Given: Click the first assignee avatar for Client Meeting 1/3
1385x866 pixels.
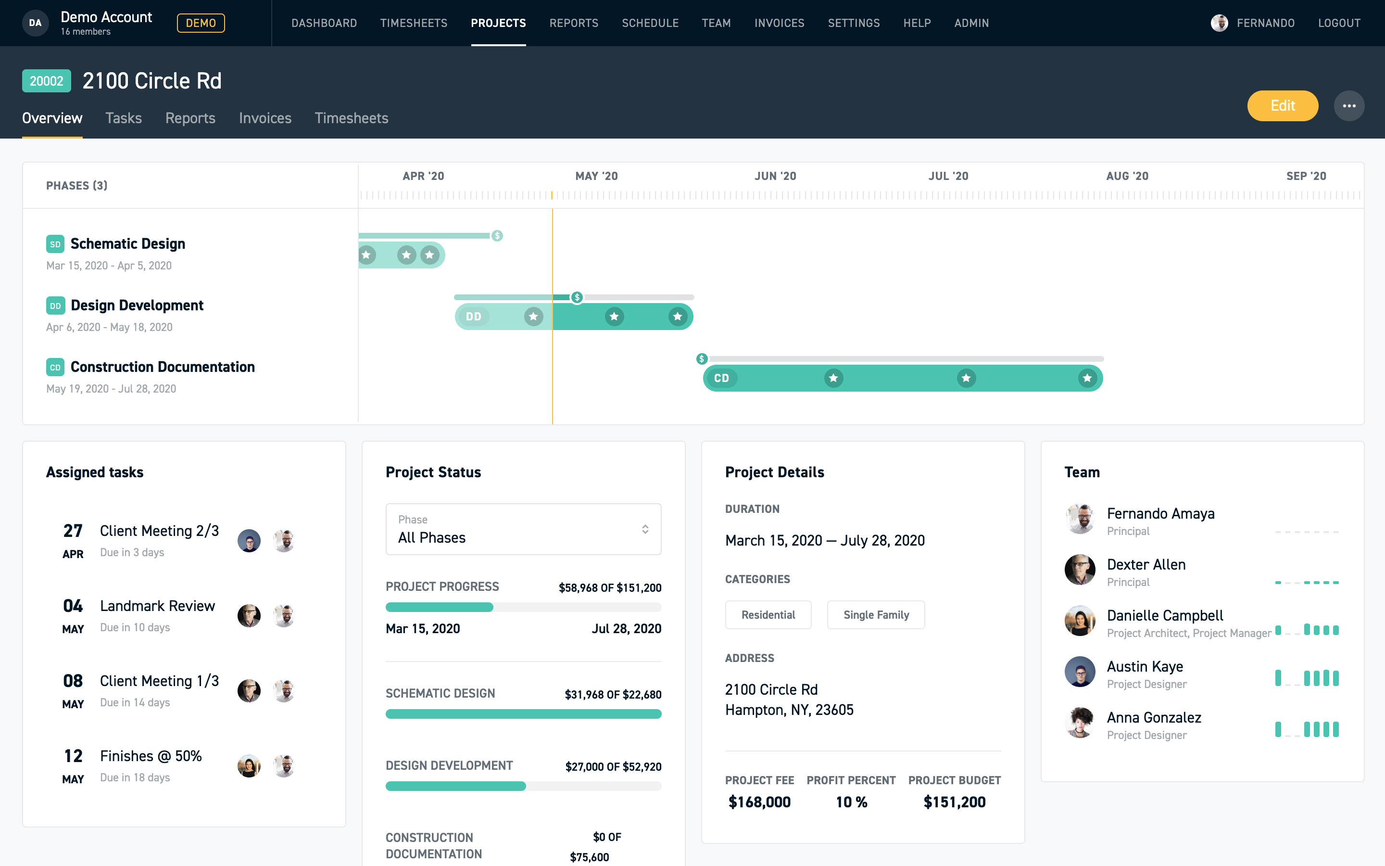Looking at the screenshot, I should (249, 691).
